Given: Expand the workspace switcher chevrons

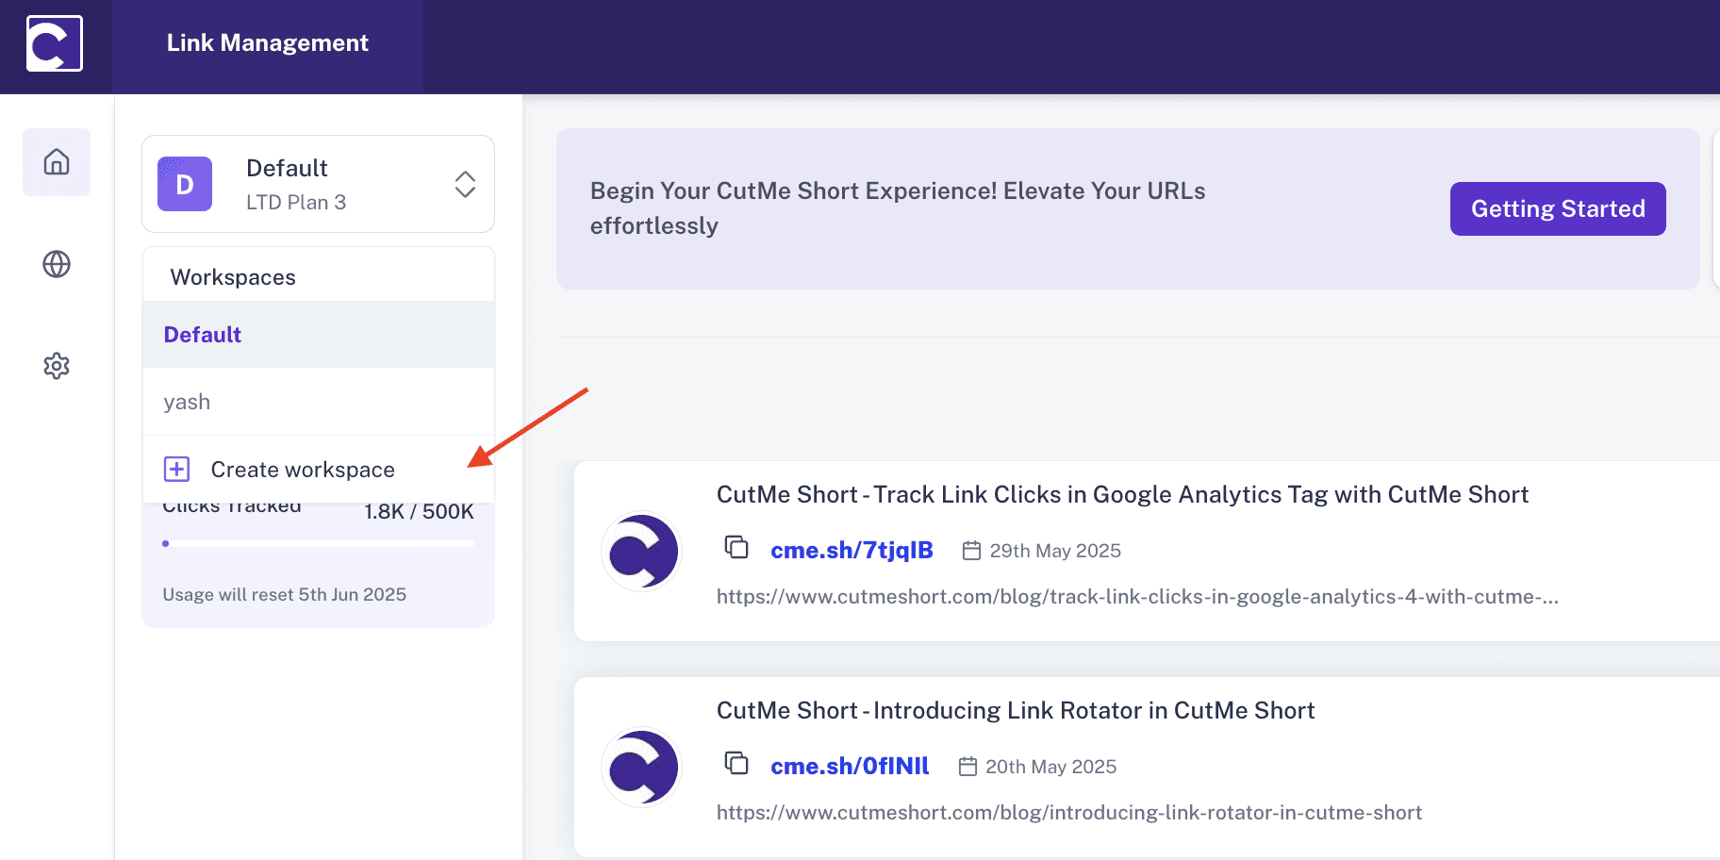Looking at the screenshot, I should 465,184.
